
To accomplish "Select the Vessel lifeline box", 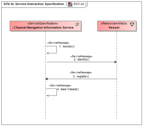I will [x=117, y=26].
